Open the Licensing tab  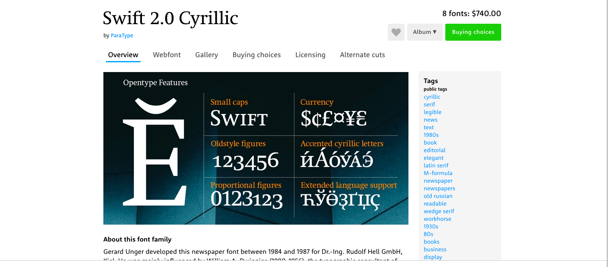[x=311, y=55]
